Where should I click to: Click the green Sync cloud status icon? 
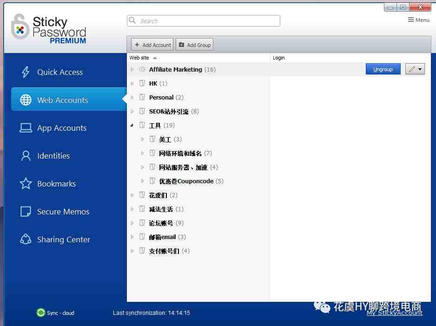click(x=40, y=313)
